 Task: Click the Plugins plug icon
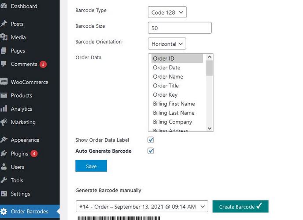point(4,153)
